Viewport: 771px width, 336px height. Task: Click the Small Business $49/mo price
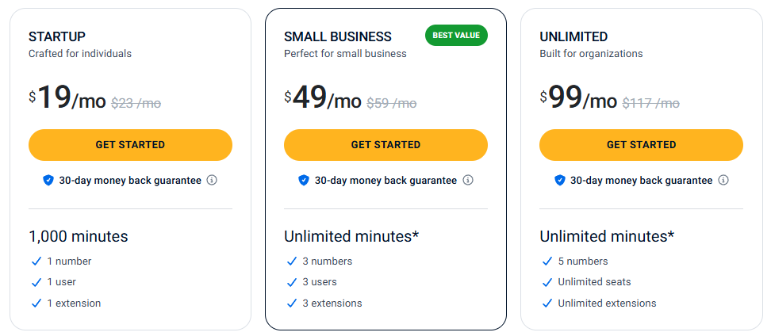pos(323,98)
